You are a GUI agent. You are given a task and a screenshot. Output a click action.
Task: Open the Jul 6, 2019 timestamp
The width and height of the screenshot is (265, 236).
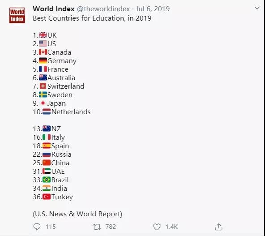tap(153, 9)
